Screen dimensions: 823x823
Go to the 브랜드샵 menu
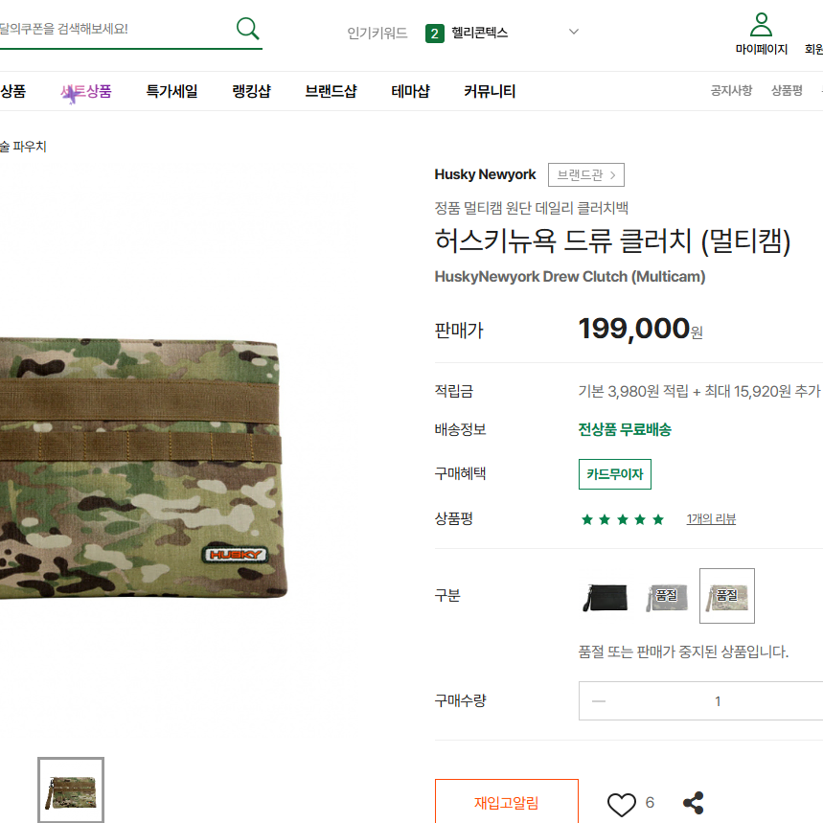point(331,91)
